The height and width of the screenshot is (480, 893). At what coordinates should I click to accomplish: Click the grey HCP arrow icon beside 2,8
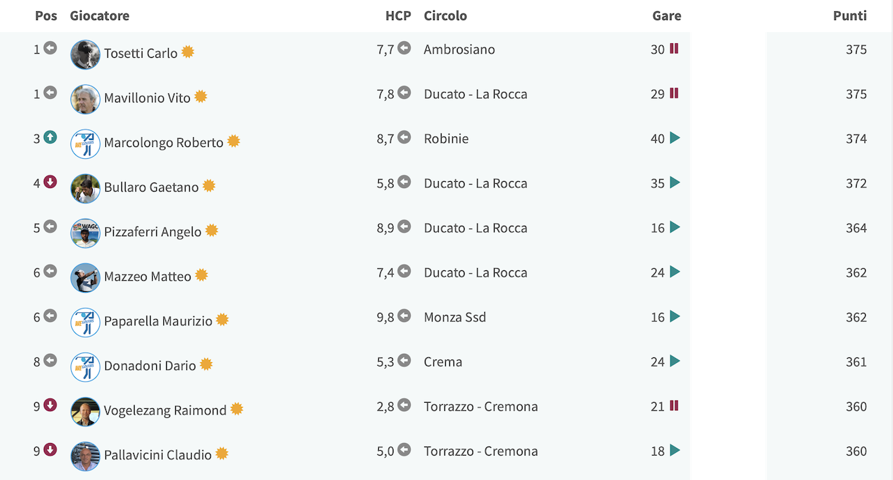tap(404, 405)
